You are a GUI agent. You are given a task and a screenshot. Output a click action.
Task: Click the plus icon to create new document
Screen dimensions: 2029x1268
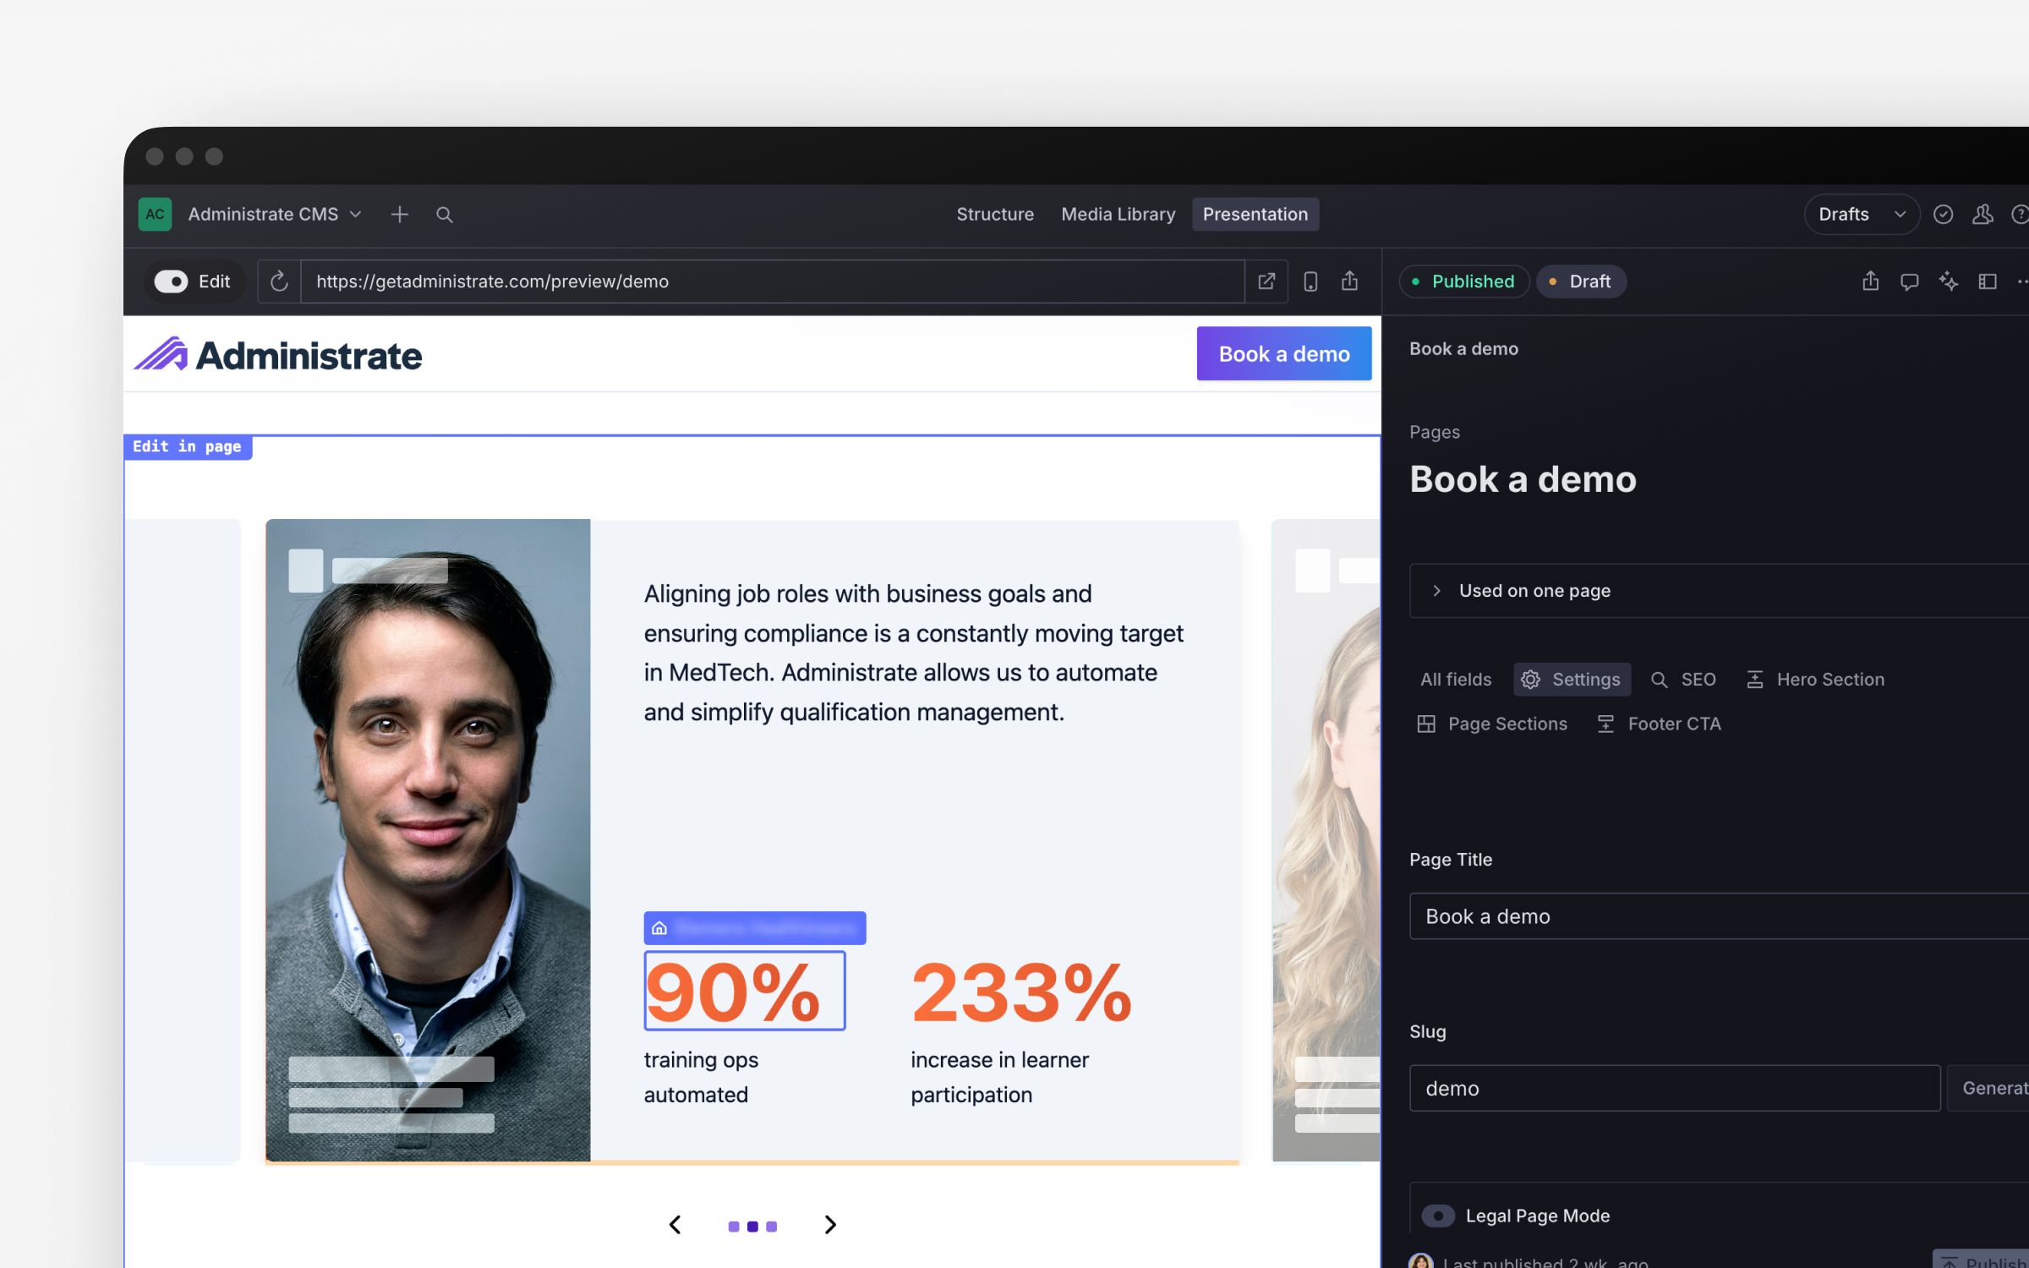click(400, 214)
